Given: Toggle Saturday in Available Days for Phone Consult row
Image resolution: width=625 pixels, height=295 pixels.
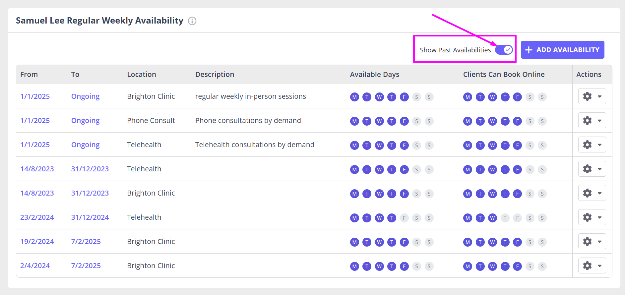Looking at the screenshot, I should (x=416, y=121).
